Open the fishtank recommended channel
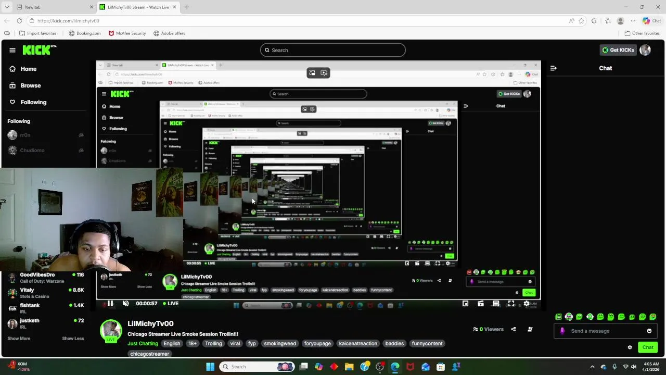666x375 pixels. tap(46, 308)
